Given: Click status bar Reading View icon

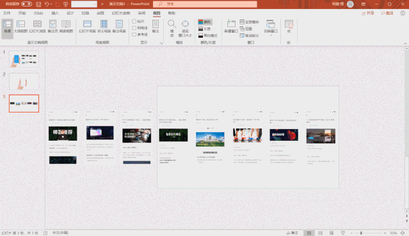Looking at the screenshot, I should point(332,233).
